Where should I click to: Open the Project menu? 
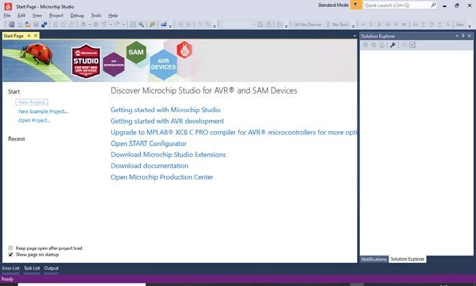[56, 15]
